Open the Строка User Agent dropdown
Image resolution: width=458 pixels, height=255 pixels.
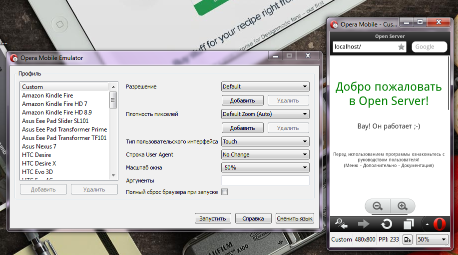265,154
